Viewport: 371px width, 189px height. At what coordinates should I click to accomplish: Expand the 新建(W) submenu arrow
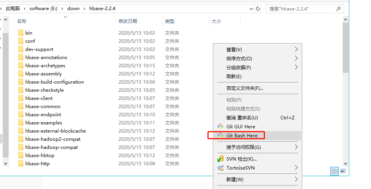coord(296,179)
